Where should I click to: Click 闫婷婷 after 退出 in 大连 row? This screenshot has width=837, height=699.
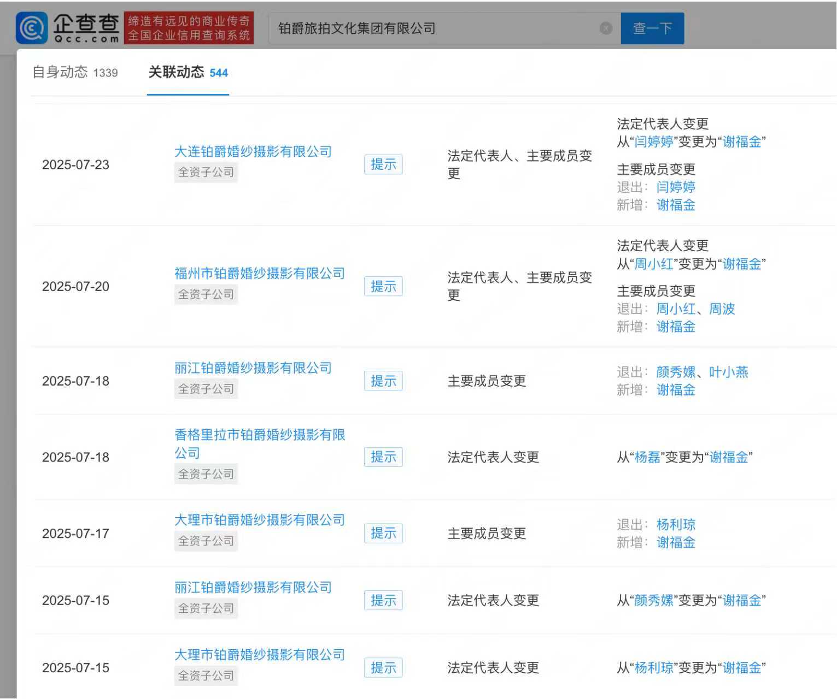click(x=676, y=187)
